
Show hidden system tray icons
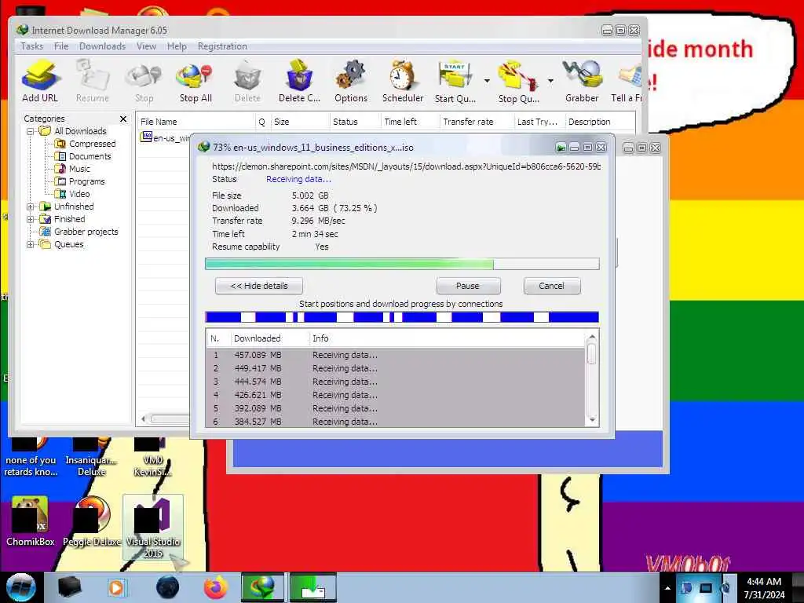[x=667, y=588]
